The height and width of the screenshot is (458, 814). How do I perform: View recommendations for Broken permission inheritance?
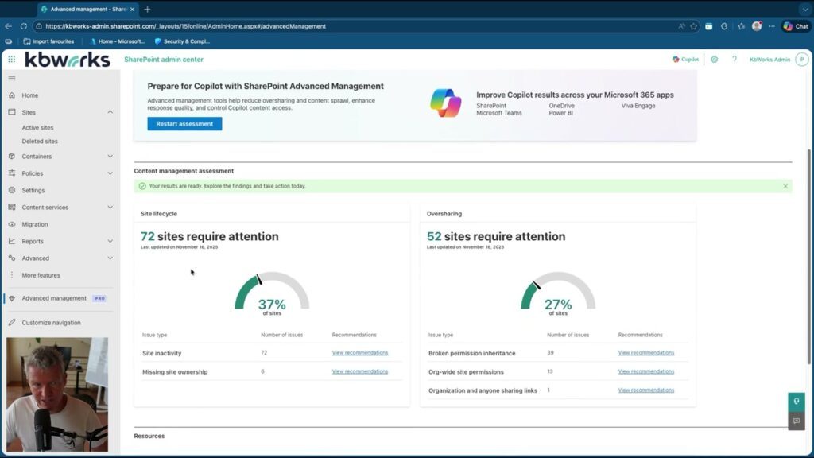tap(645, 353)
